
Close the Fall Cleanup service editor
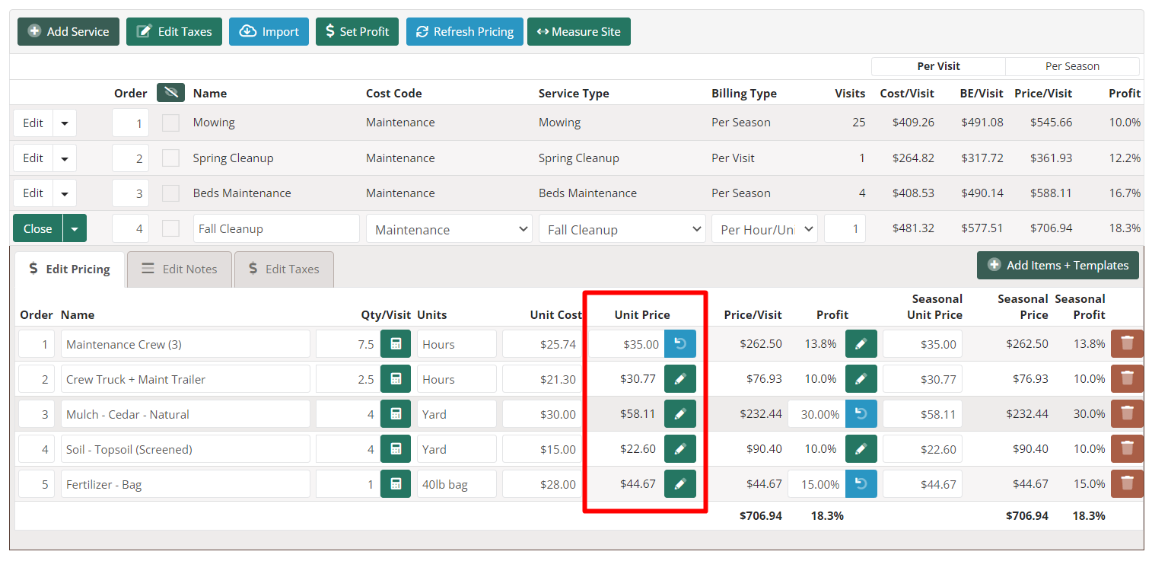click(x=37, y=228)
